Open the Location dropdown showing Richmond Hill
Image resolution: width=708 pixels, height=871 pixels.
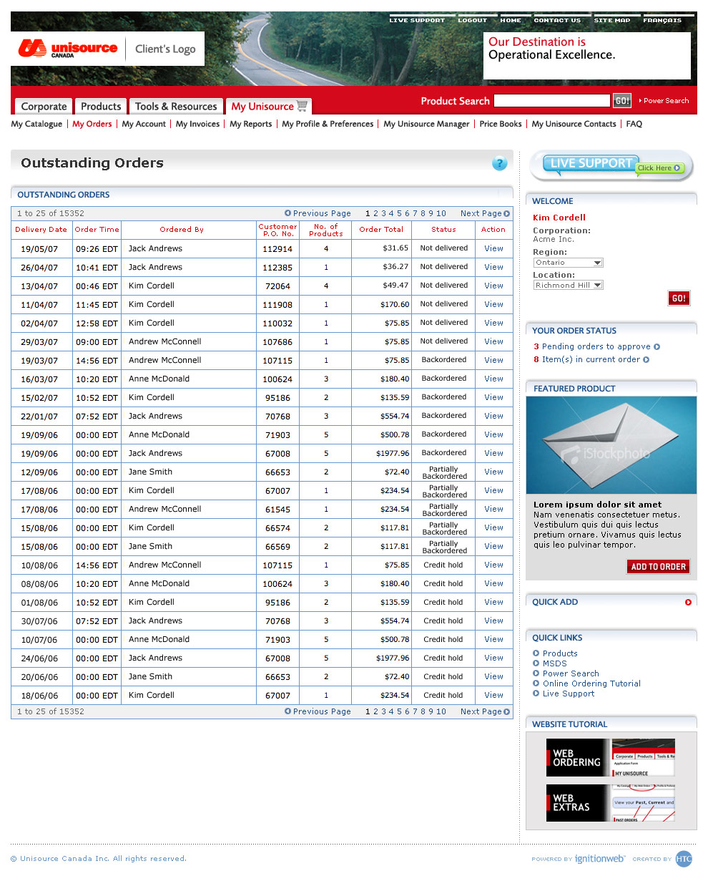(568, 286)
